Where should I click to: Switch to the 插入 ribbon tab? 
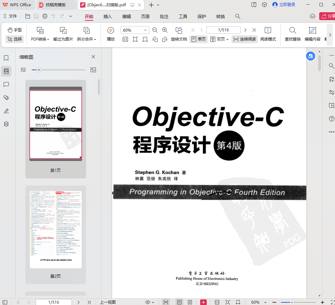pyautogui.click(x=108, y=16)
